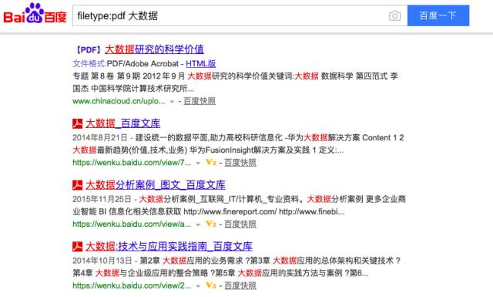Open 百度快照 for chinacloud result

200,101
